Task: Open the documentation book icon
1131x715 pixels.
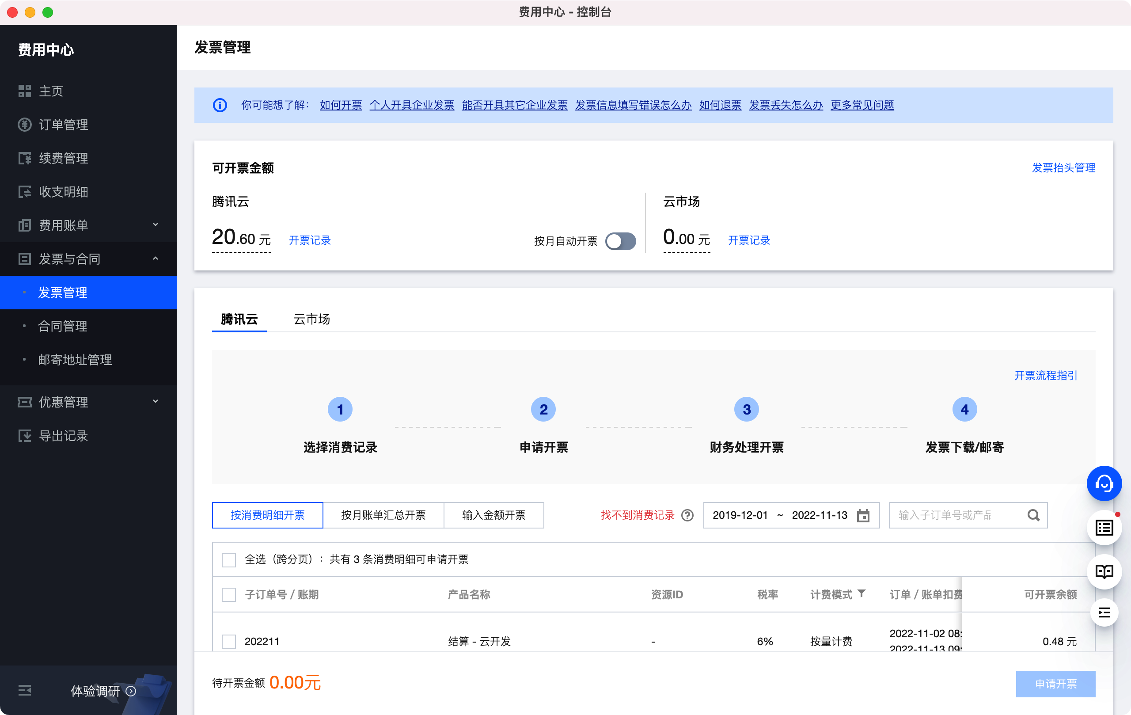Action: coord(1104,571)
